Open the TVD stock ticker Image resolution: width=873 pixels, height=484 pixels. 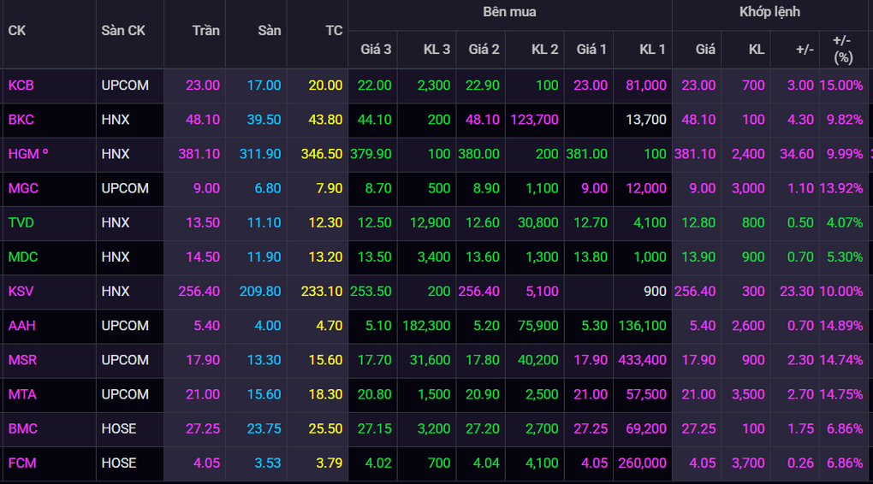tap(21, 222)
